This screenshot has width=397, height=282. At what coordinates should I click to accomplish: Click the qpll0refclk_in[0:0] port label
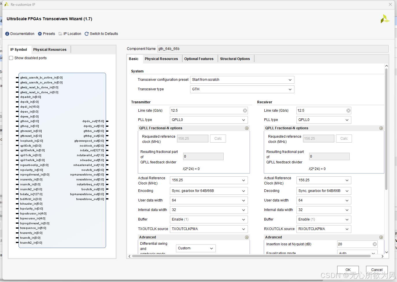(x=32, y=150)
